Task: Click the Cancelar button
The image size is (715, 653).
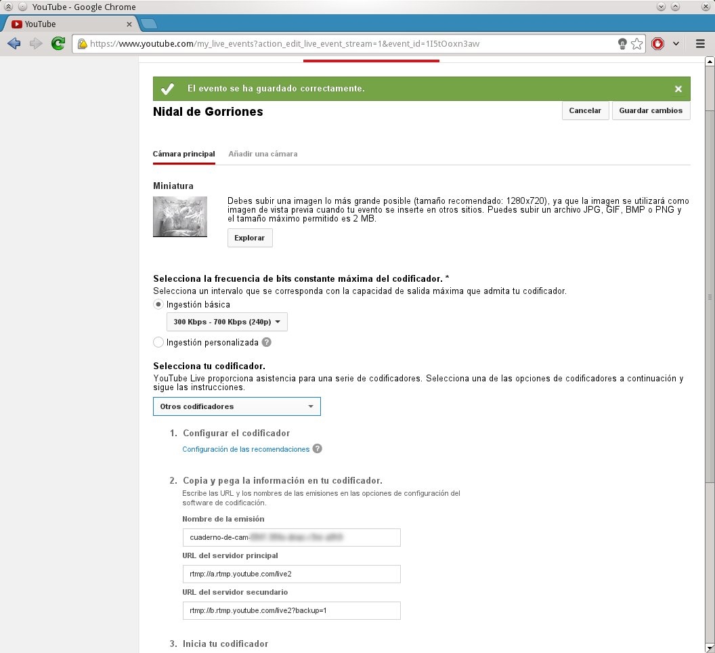Action: (x=585, y=110)
